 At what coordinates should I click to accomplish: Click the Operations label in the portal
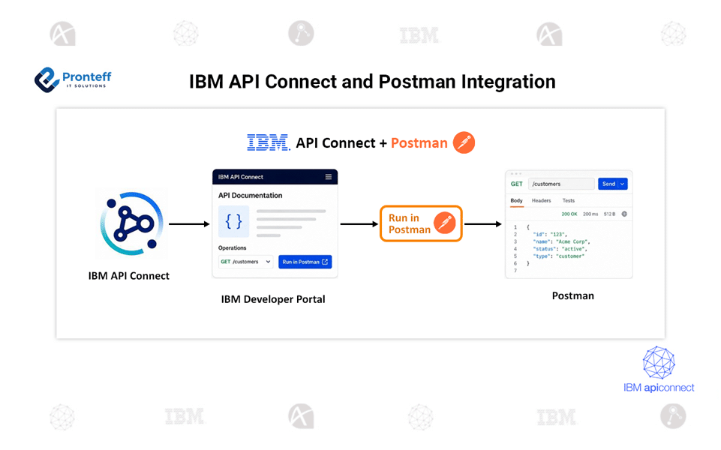pos(233,247)
